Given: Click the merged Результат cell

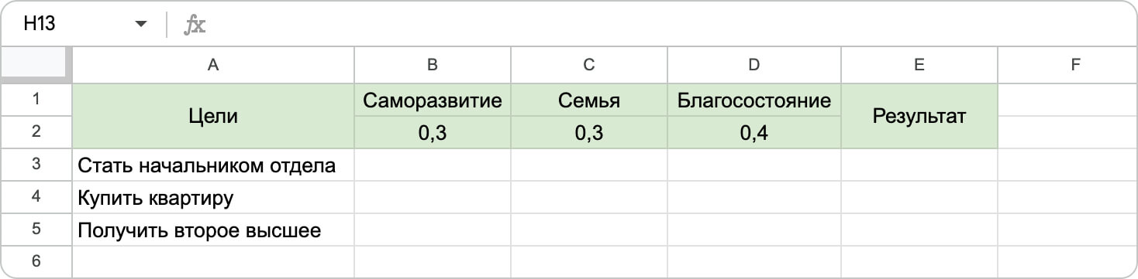Looking at the screenshot, I should pos(919,117).
